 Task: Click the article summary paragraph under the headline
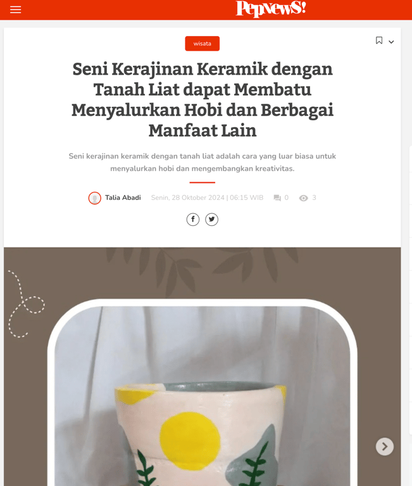click(x=203, y=162)
